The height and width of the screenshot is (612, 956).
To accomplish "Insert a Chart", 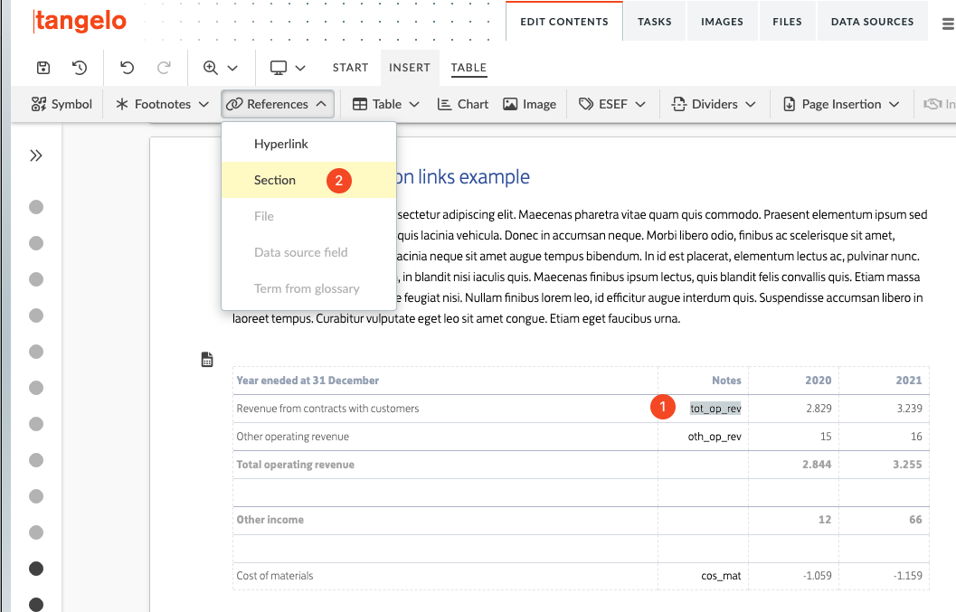I will pos(463,104).
